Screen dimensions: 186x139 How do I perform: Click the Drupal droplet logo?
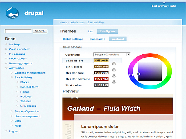[x=12, y=13]
